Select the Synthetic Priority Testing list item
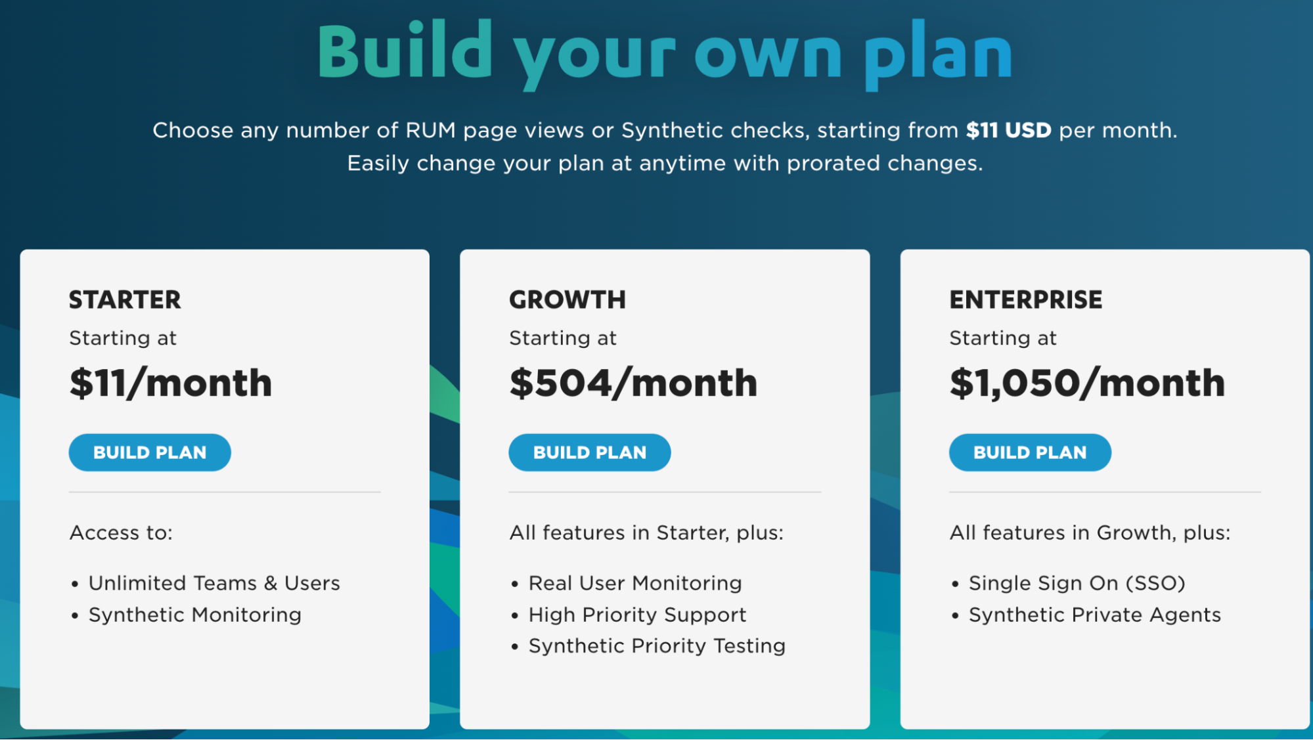1313x740 pixels. point(656,645)
